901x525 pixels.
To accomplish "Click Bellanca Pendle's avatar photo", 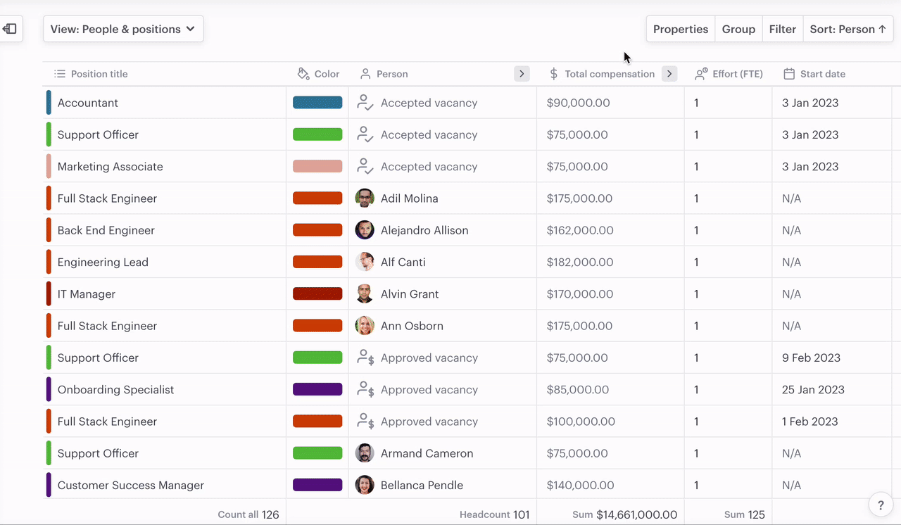I will (365, 485).
